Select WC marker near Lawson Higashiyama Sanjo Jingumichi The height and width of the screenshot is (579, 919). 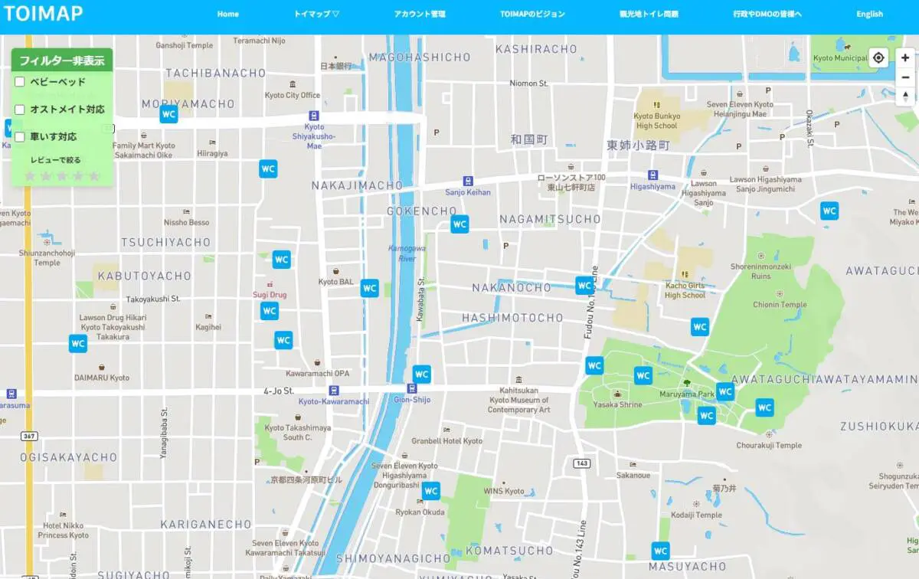(829, 211)
